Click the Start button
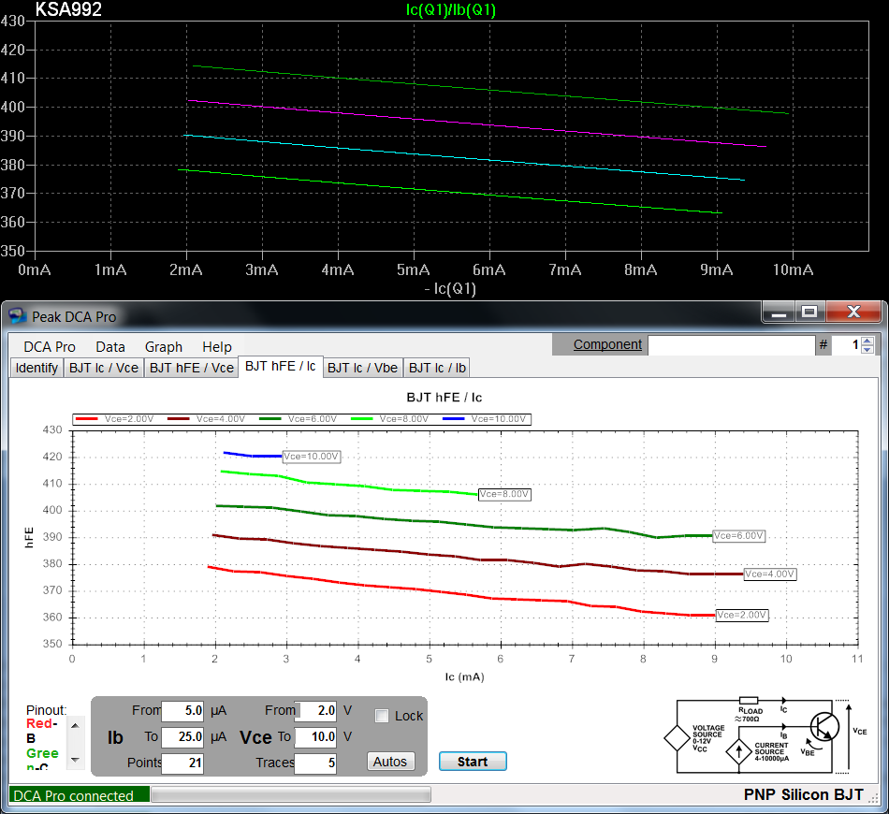 click(473, 762)
